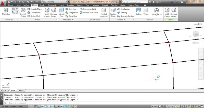Click Convert to Surface
The height and width of the screenshot is (108, 204).
[89, 12]
